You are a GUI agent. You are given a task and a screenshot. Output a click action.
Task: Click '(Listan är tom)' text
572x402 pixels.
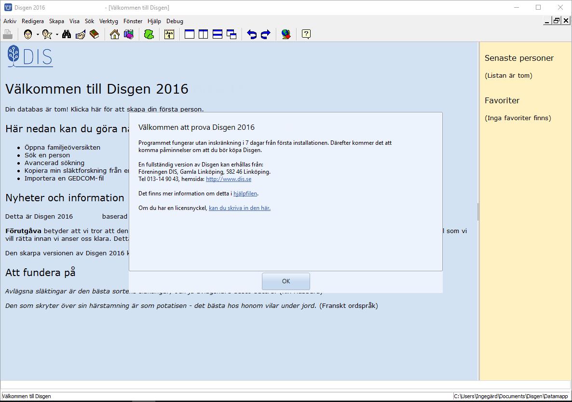tap(508, 76)
